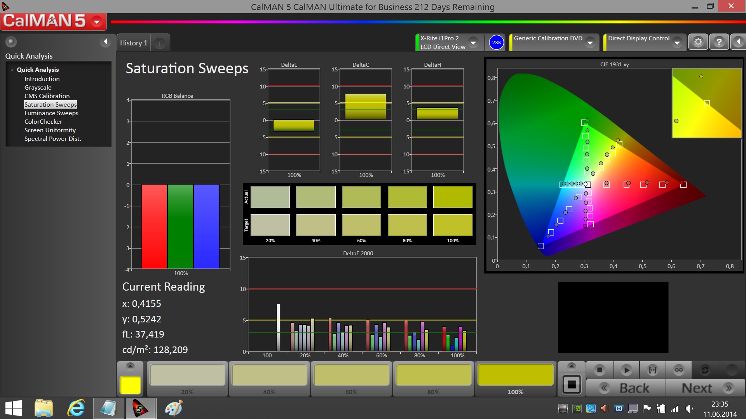746x419 pixels.
Task: Open the help question mark button
Action: [x=719, y=42]
